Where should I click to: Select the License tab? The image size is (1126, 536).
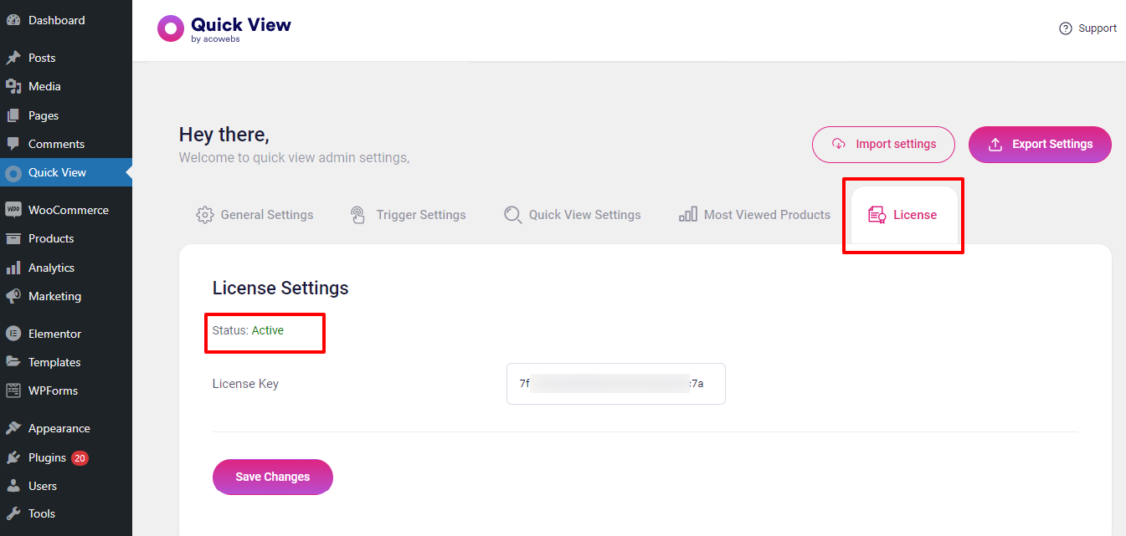(903, 215)
